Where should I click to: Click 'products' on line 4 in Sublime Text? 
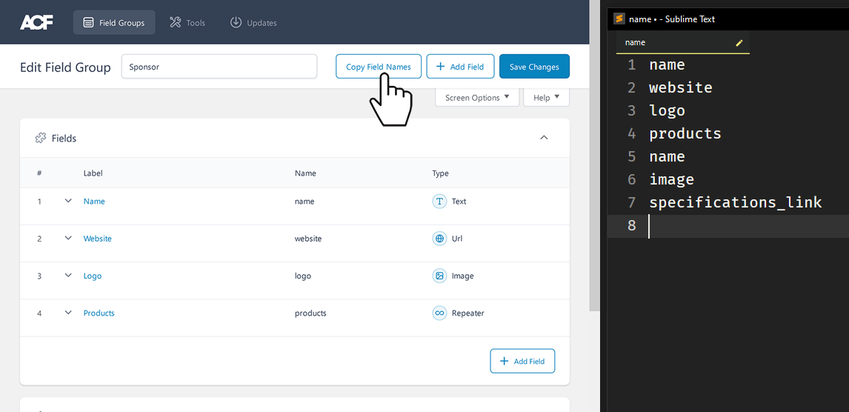coord(685,133)
